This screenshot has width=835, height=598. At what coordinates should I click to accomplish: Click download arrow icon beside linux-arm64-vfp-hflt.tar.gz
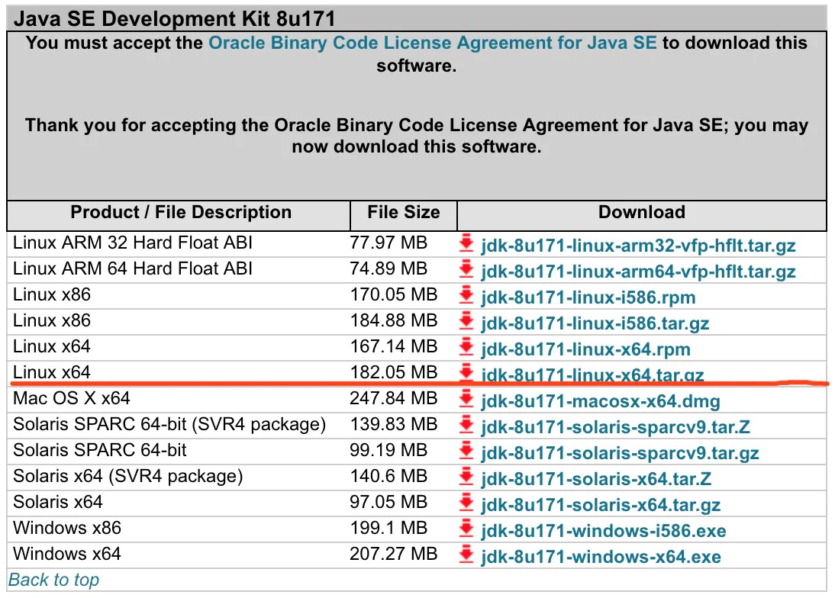(x=466, y=271)
